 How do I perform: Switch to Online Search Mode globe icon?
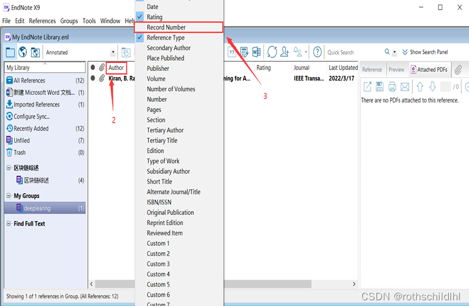(x=23, y=52)
